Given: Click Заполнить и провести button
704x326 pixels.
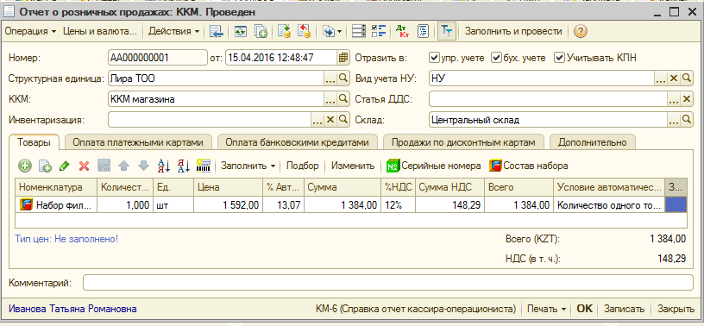Looking at the screenshot, I should 513,31.
